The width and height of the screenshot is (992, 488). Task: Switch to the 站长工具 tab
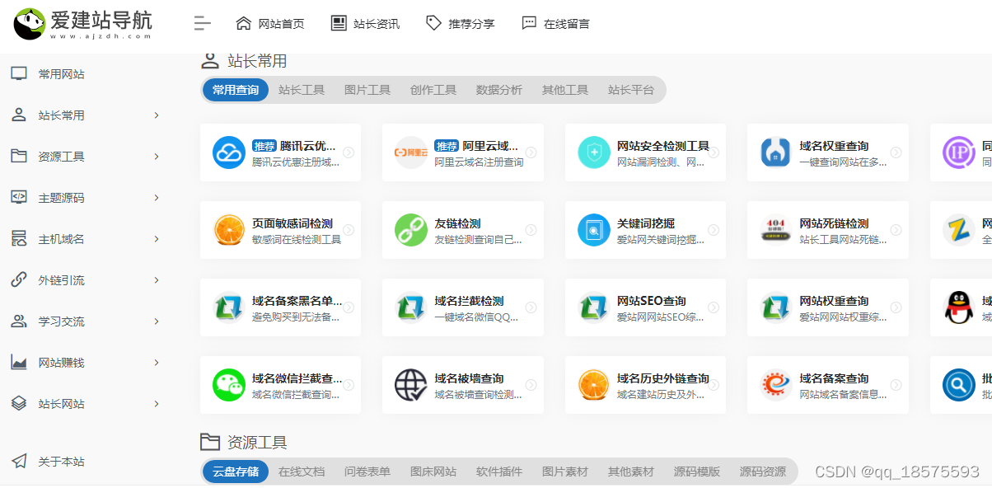(302, 90)
